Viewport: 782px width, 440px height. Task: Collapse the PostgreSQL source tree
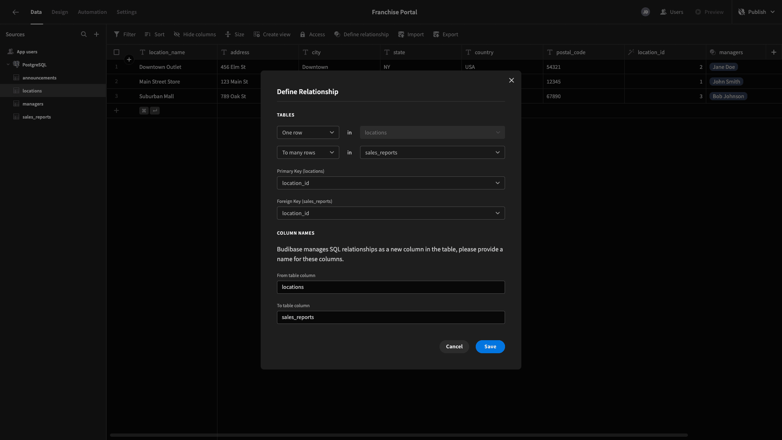pos(8,64)
